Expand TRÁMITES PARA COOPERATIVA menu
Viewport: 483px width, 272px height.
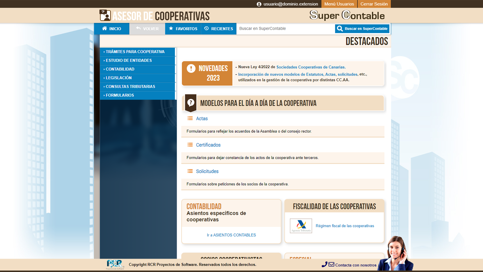click(138, 52)
